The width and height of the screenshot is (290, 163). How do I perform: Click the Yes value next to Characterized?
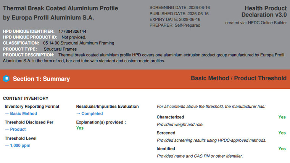282,117
